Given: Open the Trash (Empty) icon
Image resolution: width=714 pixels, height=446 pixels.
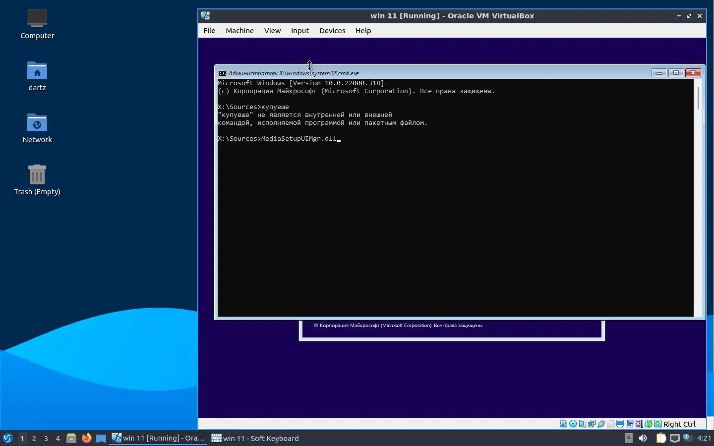Looking at the screenshot, I should point(37,180).
